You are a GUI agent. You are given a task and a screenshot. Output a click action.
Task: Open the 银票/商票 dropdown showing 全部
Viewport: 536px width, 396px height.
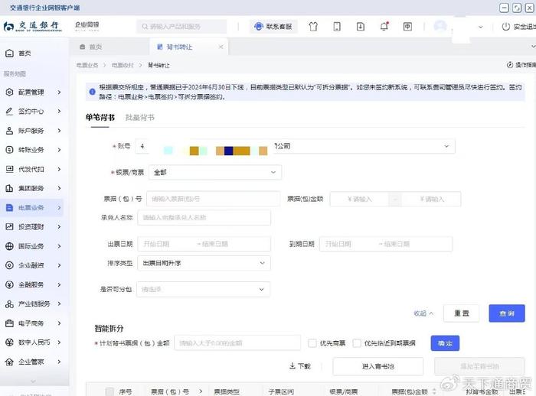click(215, 173)
